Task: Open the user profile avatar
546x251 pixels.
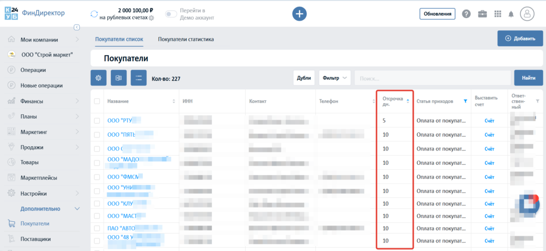Action: (527, 14)
